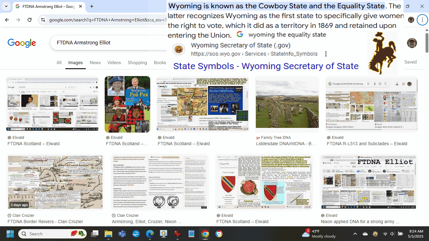Click the Google Chrome taskbar icon
429x241 pixels.
click(x=205, y=234)
